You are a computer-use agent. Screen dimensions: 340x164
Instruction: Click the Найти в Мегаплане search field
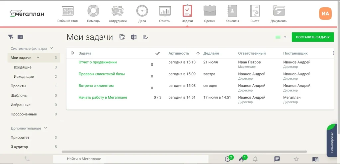[131, 159]
